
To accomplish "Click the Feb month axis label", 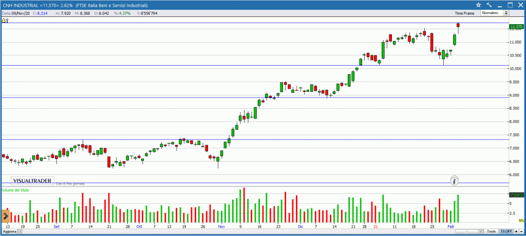I will coord(452,227).
